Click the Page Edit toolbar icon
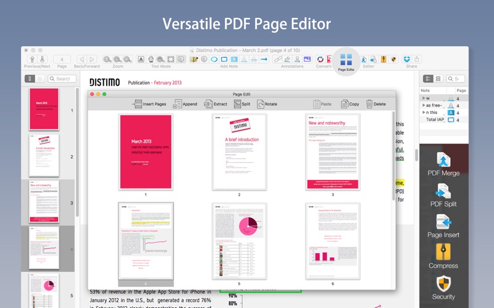This screenshot has width=494, height=308. (346, 60)
